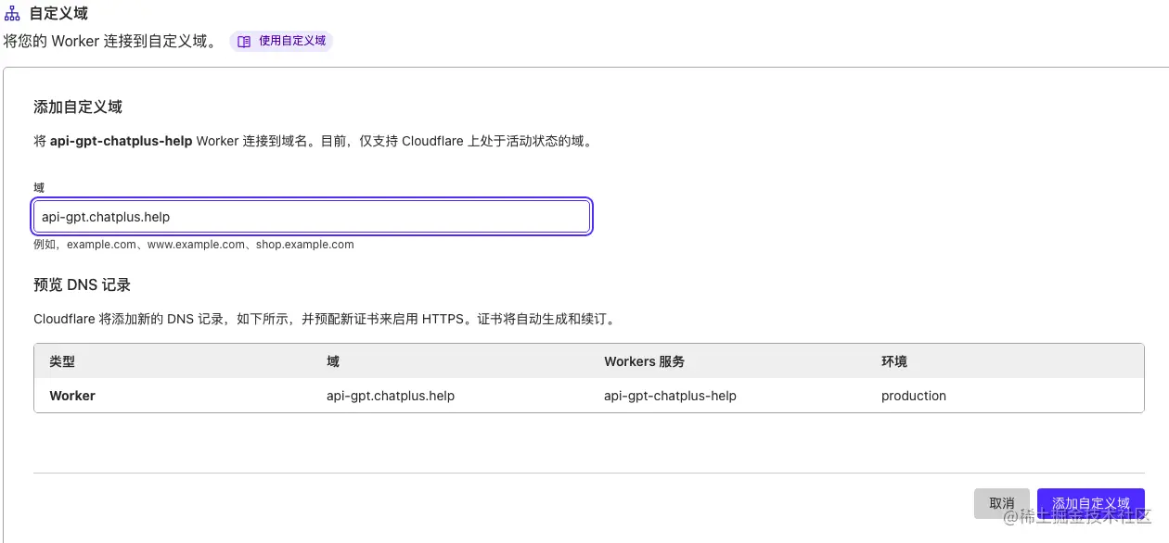Click the 环境 column header

click(x=894, y=361)
